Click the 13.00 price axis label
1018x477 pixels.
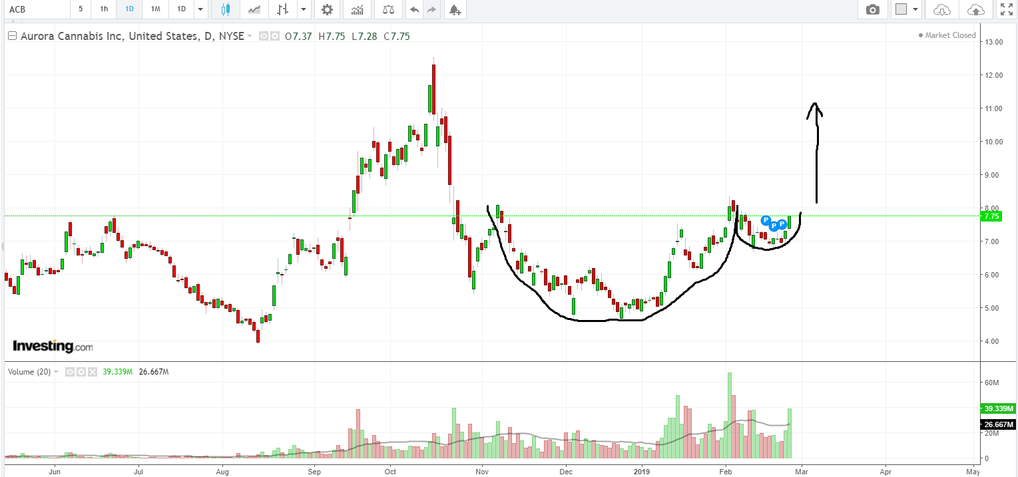pos(994,42)
